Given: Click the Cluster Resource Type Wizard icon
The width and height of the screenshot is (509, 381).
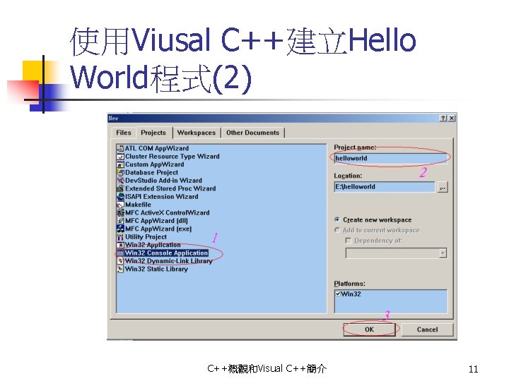Looking at the screenshot, I should click(120, 157).
